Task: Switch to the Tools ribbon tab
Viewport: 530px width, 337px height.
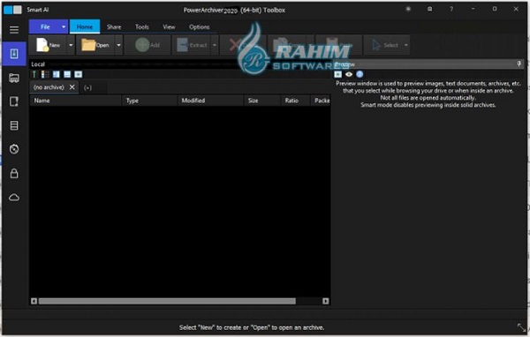Action: (x=142, y=27)
